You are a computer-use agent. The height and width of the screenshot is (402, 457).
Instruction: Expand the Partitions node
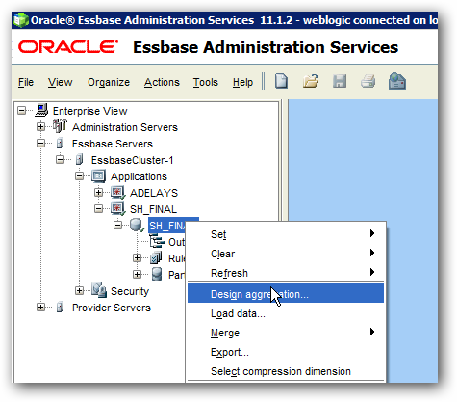(137, 274)
